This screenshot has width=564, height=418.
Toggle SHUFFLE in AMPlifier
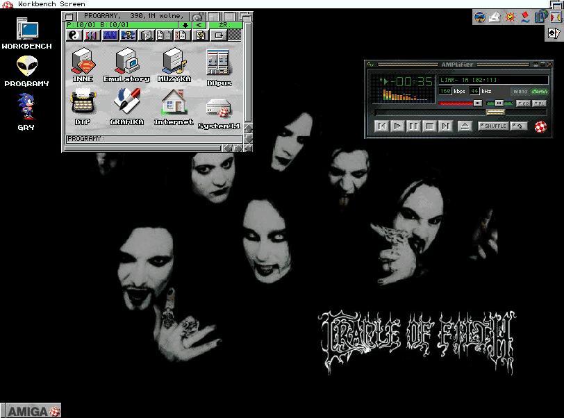point(493,126)
